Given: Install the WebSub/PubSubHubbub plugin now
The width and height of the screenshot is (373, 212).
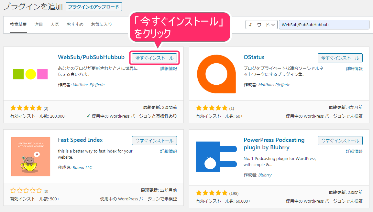Looking at the screenshot, I should [154, 58].
